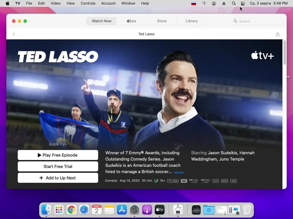Click the 30 min runtime text
The height and width of the screenshot is (219, 293).
pos(147,181)
